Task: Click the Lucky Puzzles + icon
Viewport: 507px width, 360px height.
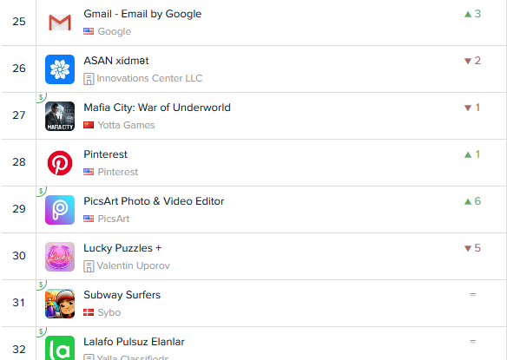Action: (x=60, y=257)
